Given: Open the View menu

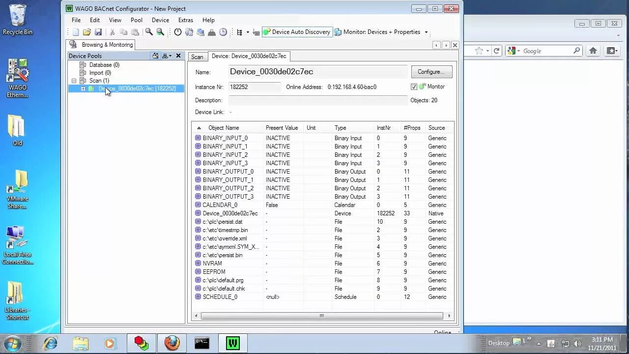Looking at the screenshot, I should click(115, 20).
